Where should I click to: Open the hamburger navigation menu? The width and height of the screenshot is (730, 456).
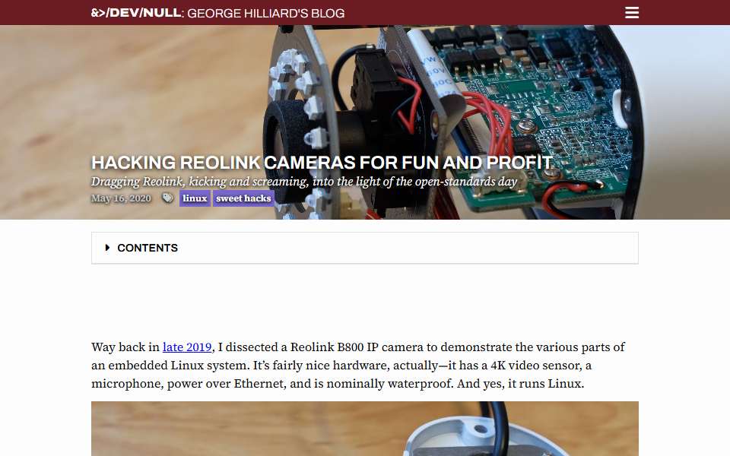click(631, 13)
